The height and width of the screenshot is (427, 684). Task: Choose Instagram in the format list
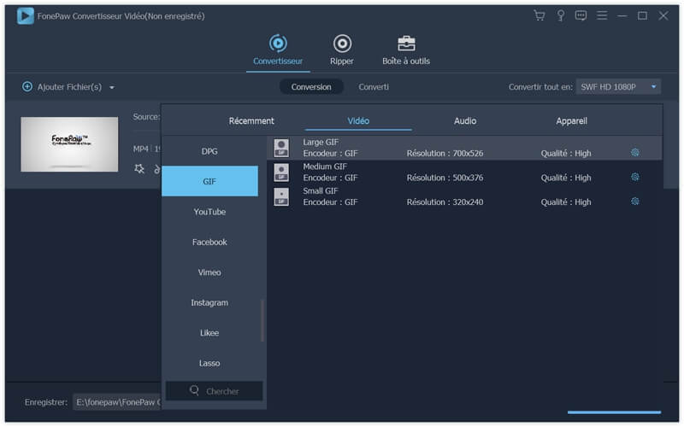(209, 302)
